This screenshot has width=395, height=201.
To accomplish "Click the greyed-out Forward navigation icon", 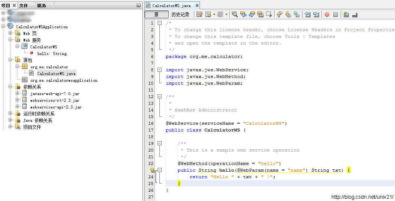I will [220, 14].
